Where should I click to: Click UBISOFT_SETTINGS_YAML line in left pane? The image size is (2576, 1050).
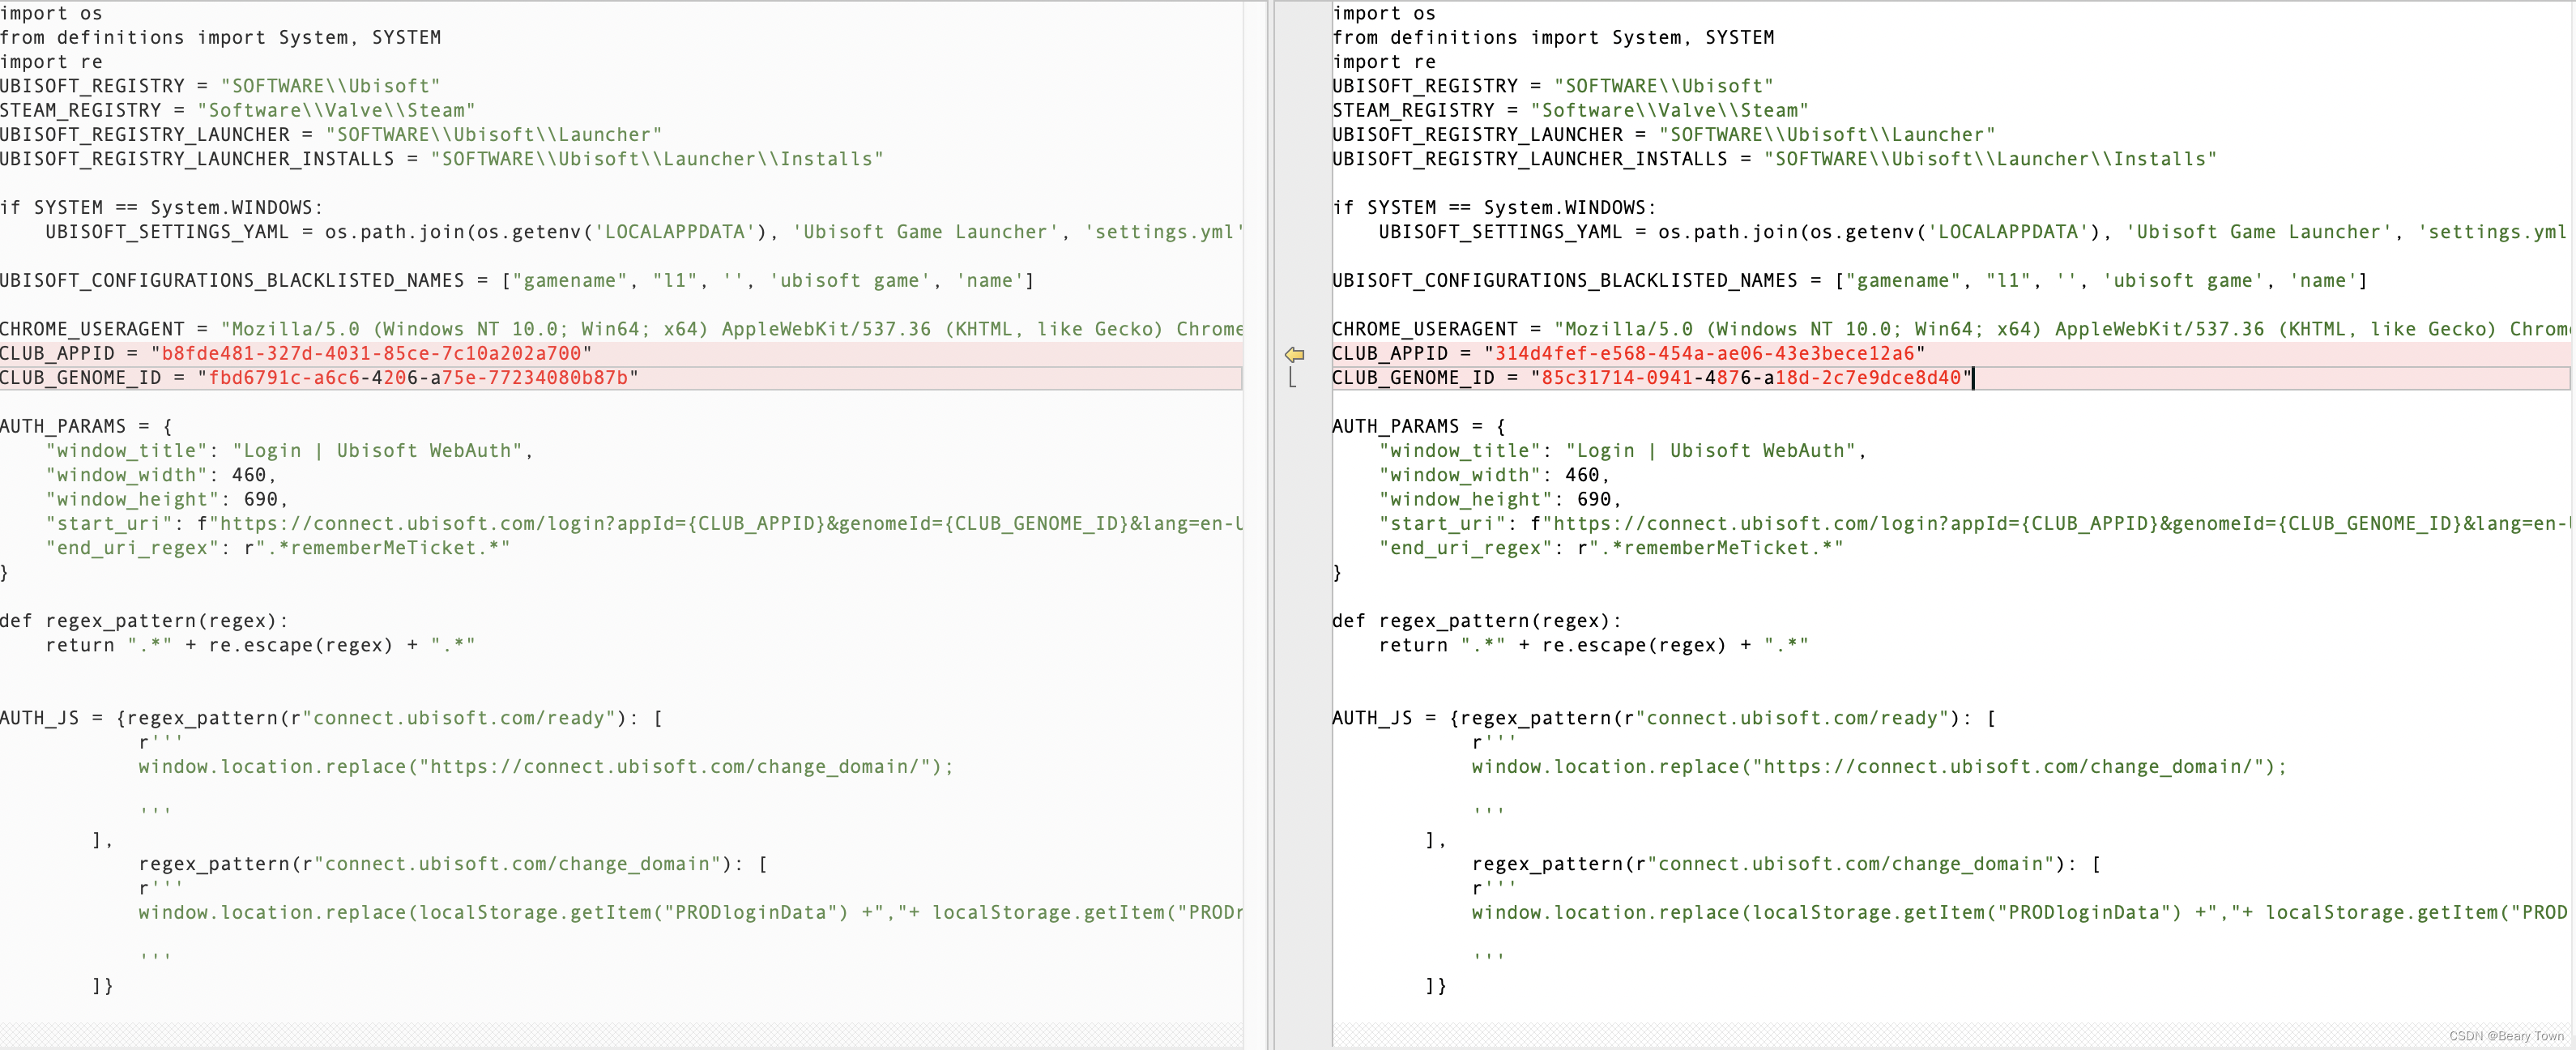click(x=640, y=232)
